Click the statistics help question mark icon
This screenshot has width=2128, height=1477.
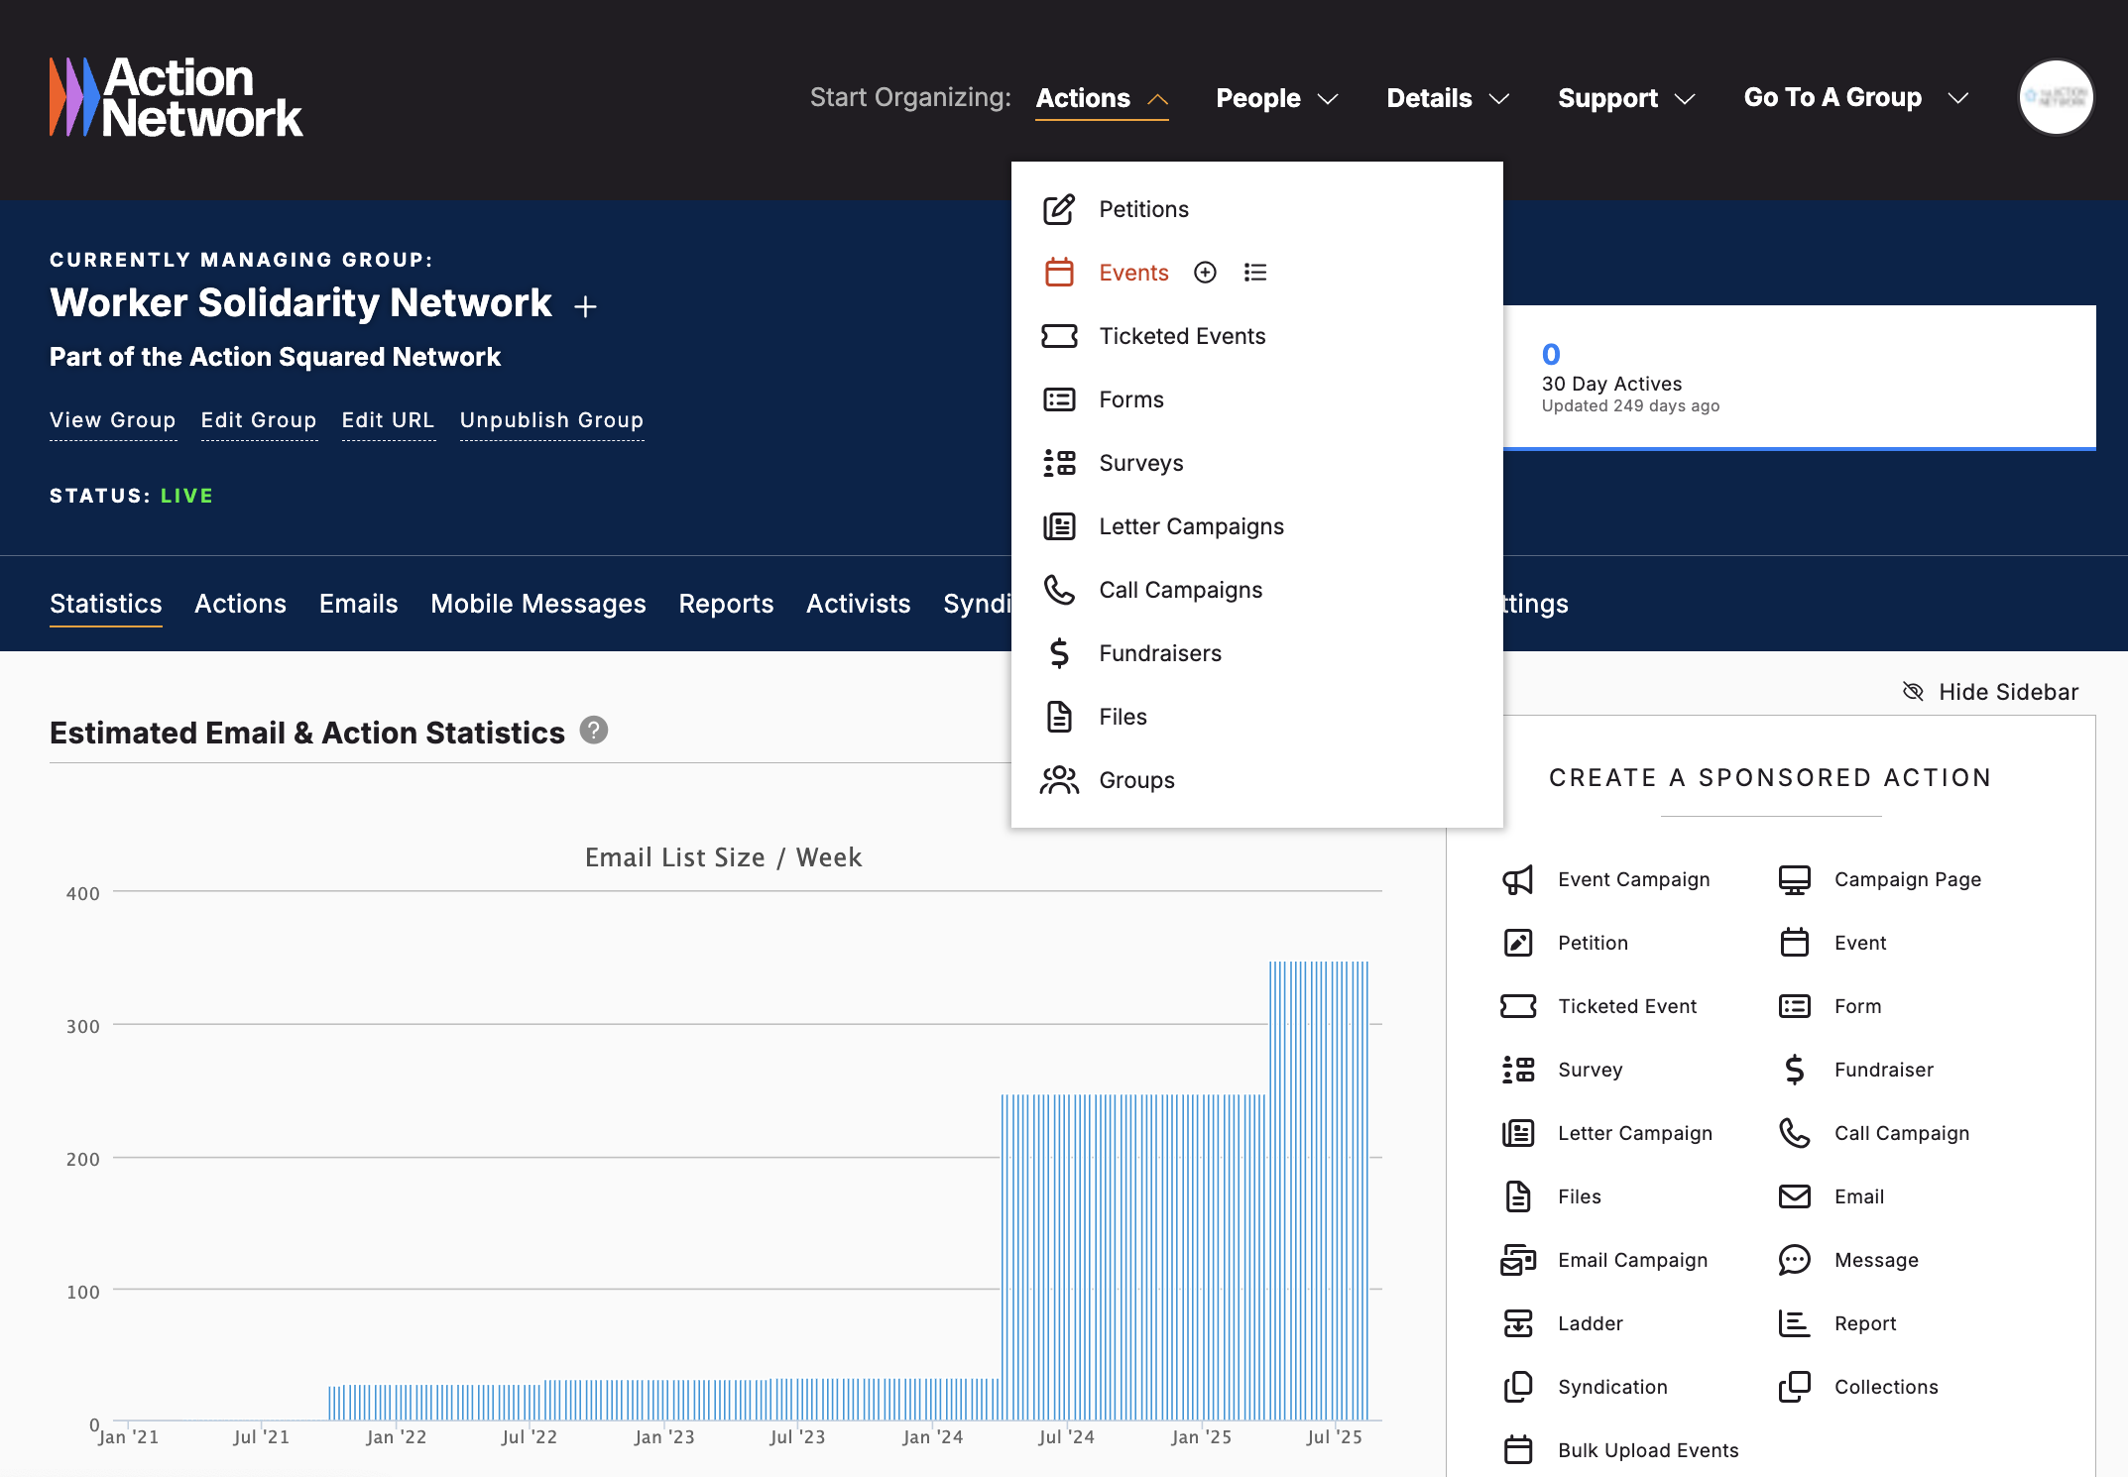[593, 731]
